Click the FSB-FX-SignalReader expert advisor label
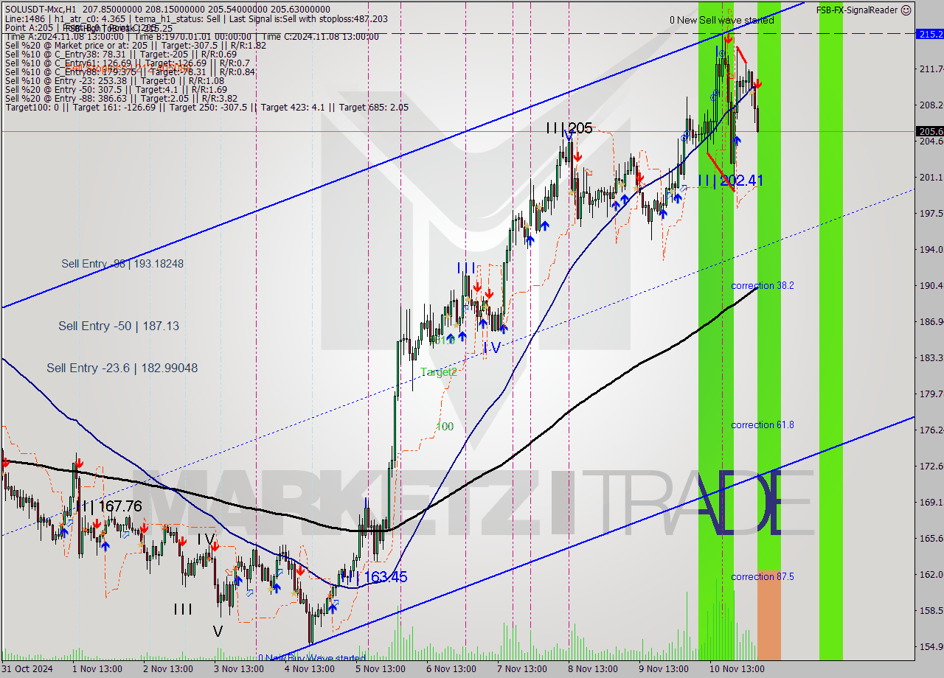 pyautogui.click(x=857, y=10)
